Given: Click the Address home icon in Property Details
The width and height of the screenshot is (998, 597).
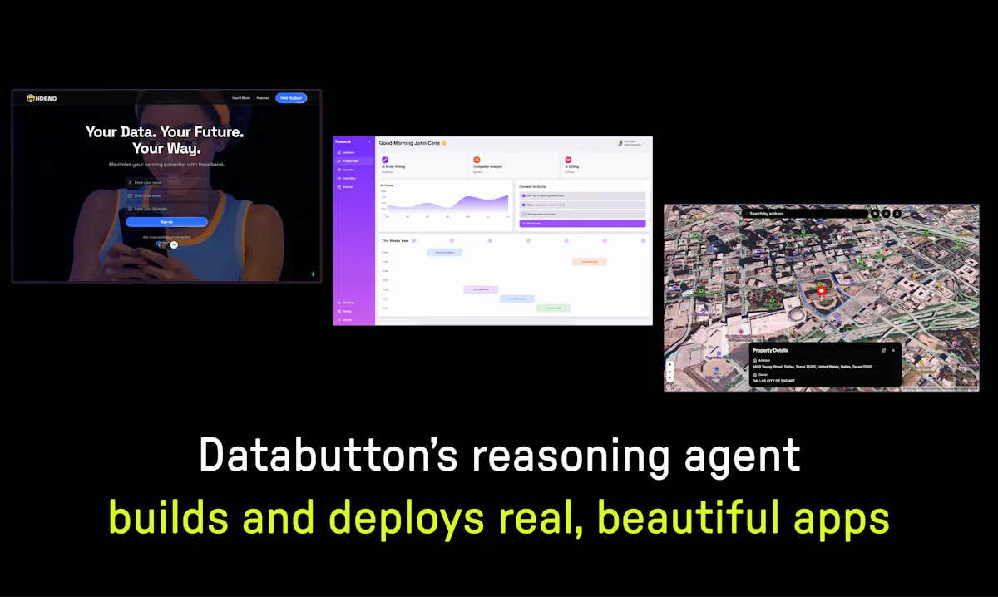Looking at the screenshot, I should [755, 360].
